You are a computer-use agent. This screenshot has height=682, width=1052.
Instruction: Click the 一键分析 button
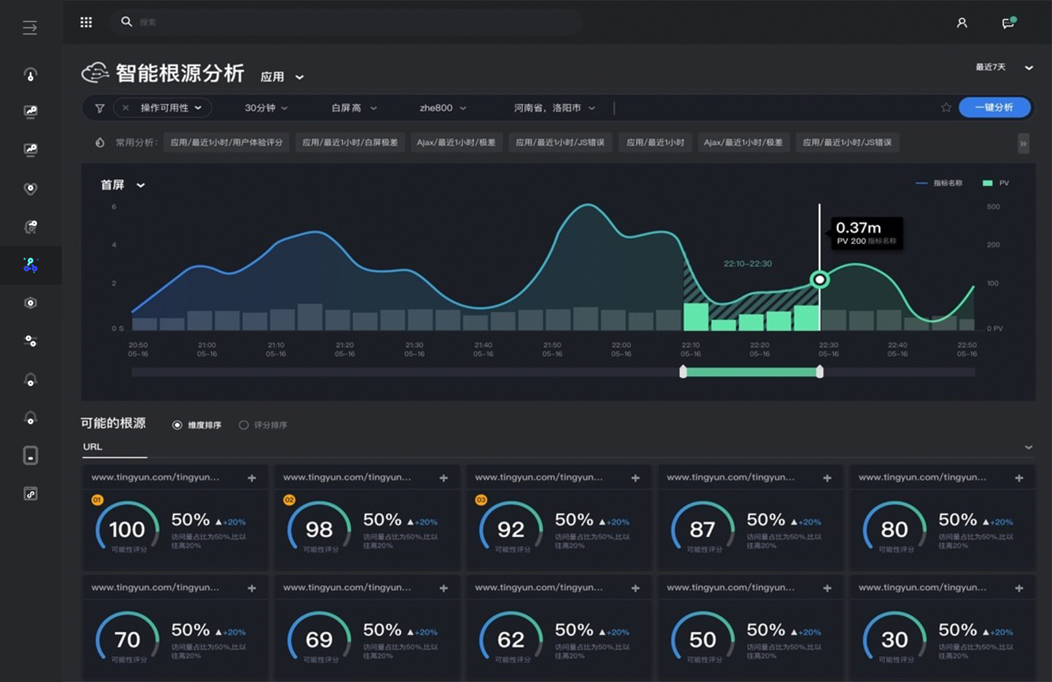[994, 107]
